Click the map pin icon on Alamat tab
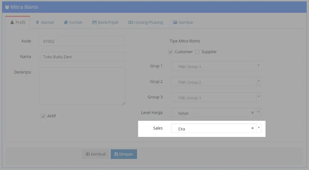 click(x=37, y=22)
